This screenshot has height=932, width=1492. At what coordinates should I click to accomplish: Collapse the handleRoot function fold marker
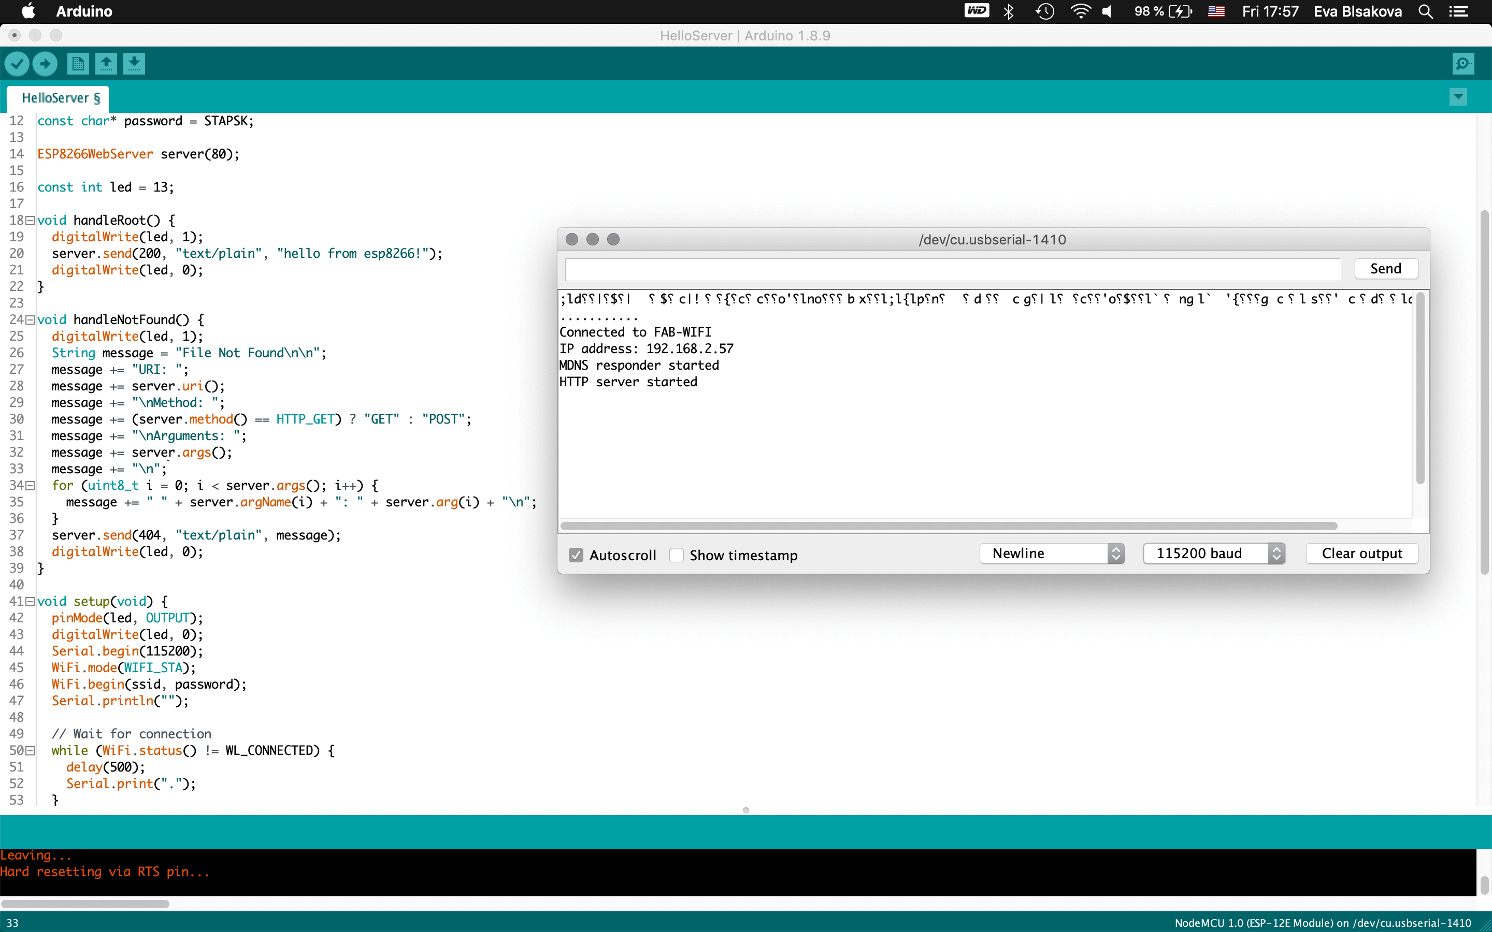coord(30,221)
